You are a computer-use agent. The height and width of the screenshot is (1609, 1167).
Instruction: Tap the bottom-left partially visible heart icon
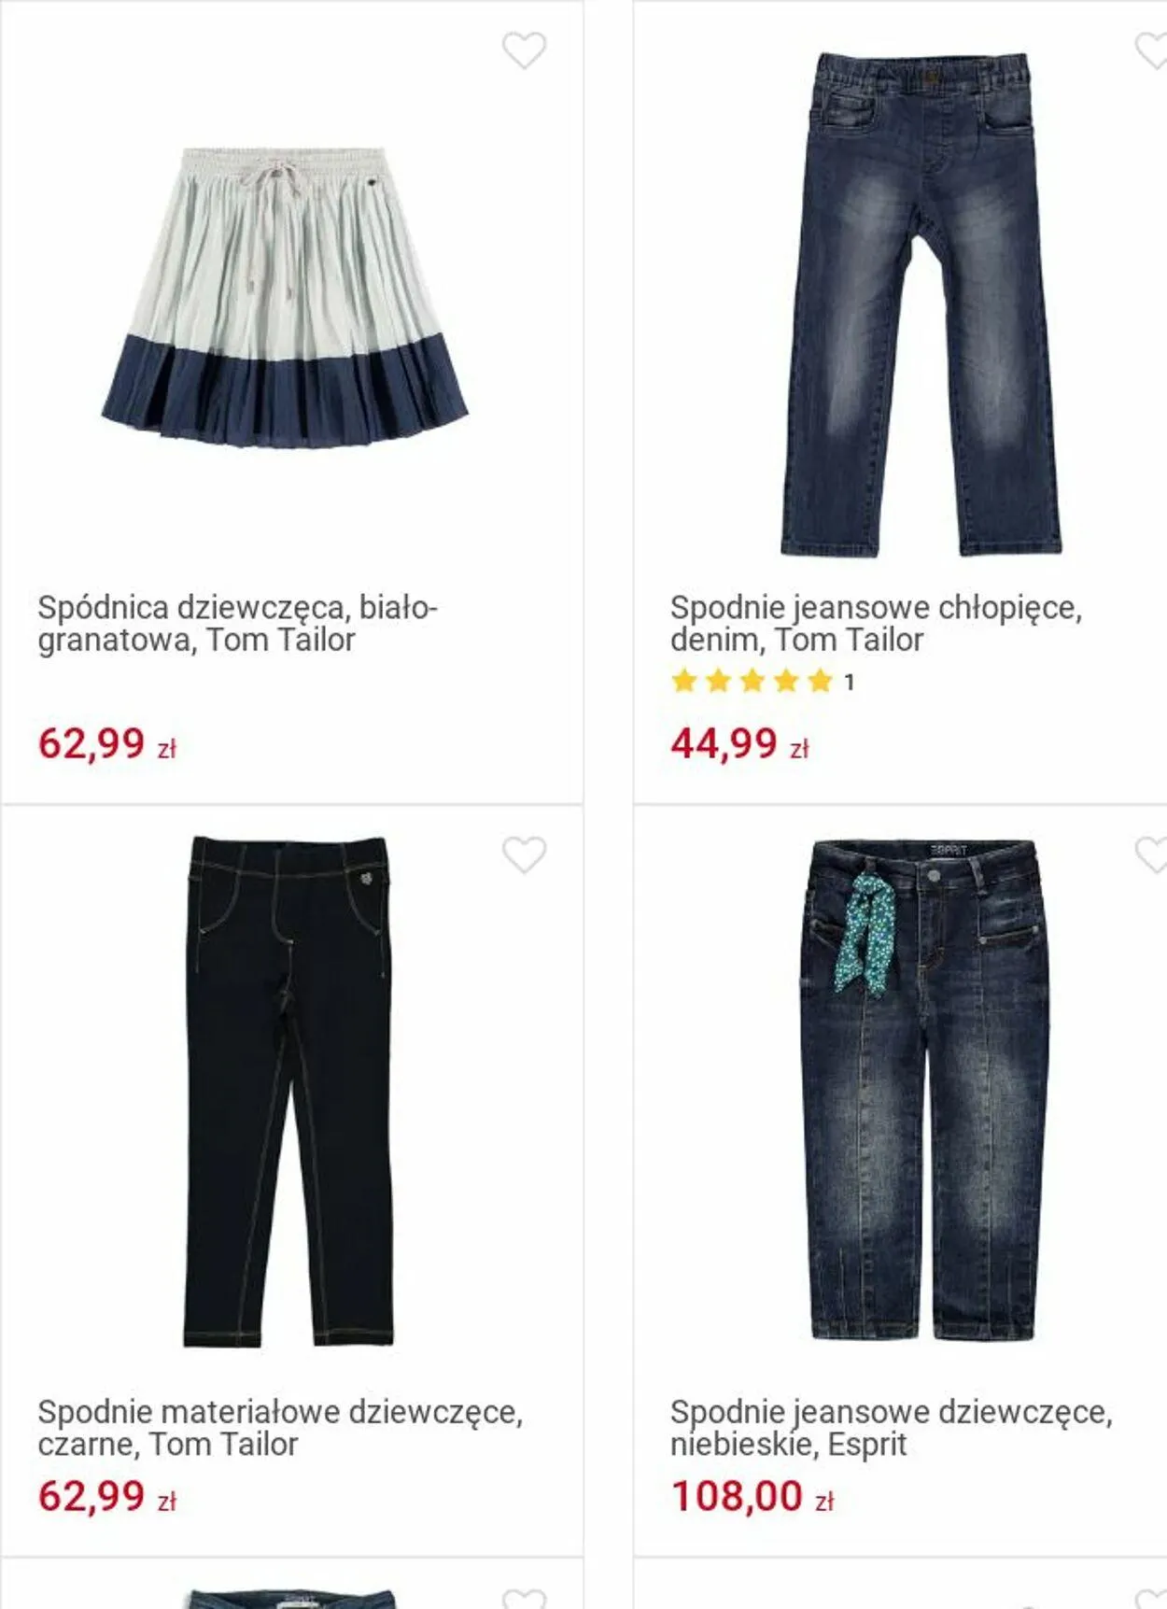coord(524,1598)
